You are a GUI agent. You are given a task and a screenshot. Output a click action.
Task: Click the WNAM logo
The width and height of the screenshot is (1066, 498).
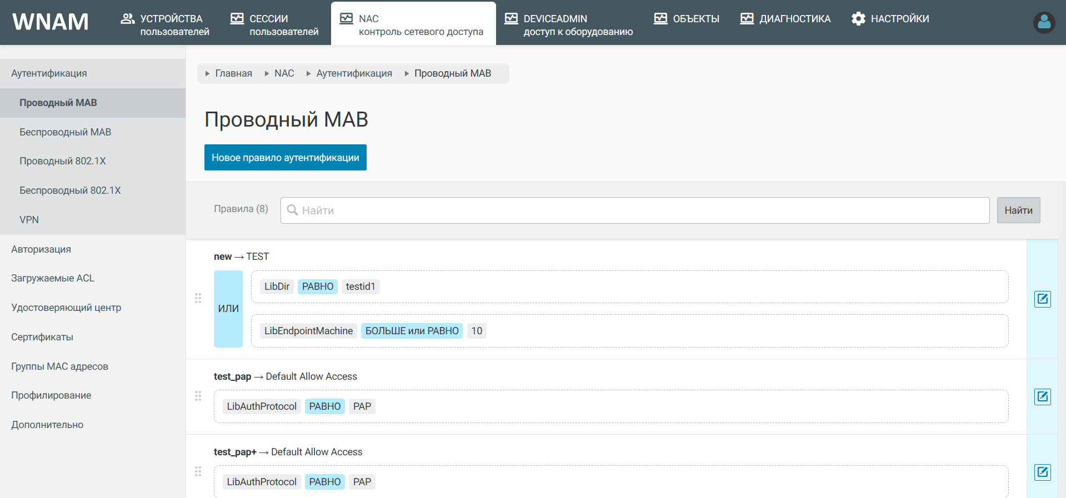[x=51, y=22]
